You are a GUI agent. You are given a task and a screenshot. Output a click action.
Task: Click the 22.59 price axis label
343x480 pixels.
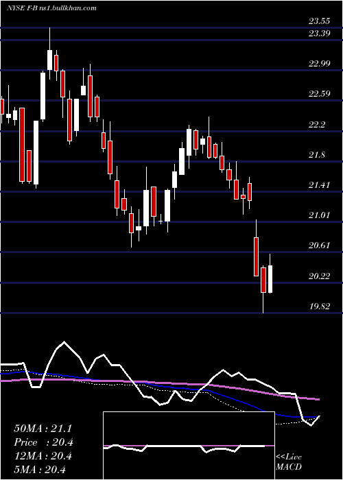tap(320, 93)
